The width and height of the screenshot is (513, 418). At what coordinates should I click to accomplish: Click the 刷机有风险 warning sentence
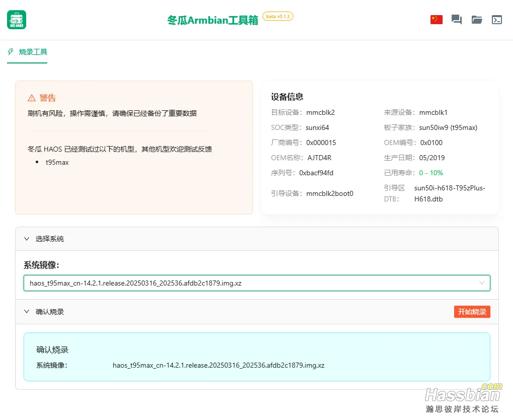(112, 113)
